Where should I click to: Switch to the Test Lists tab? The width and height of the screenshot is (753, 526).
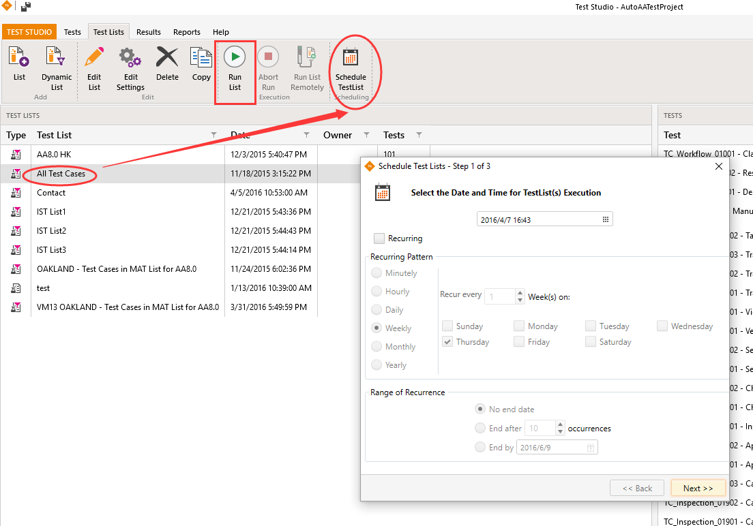pos(108,31)
